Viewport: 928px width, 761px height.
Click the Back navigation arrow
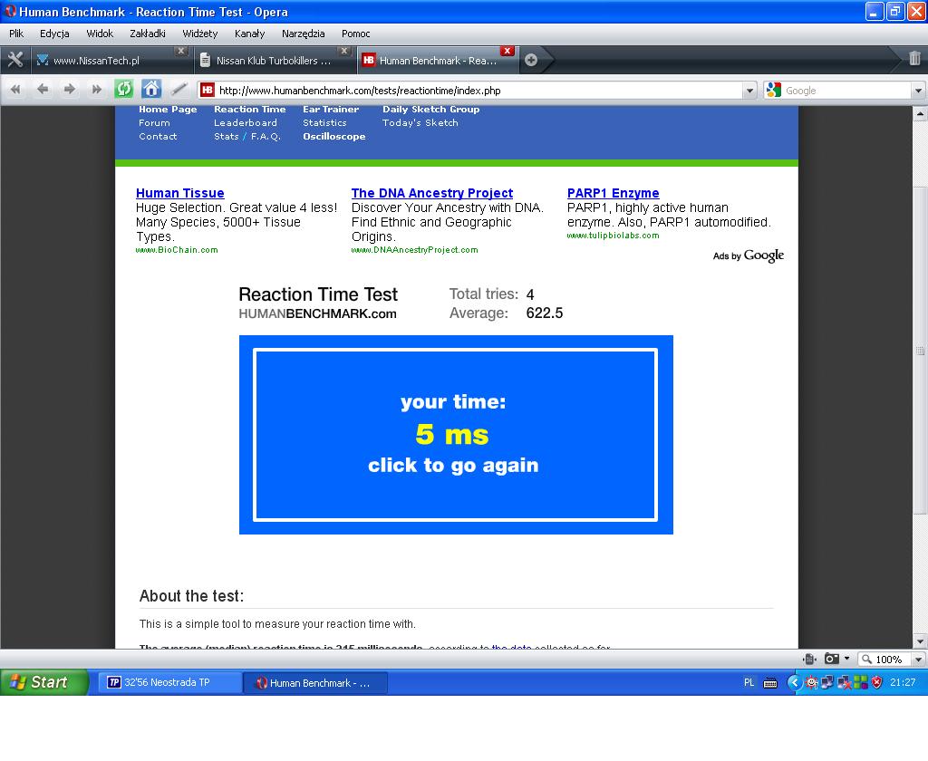coord(42,89)
